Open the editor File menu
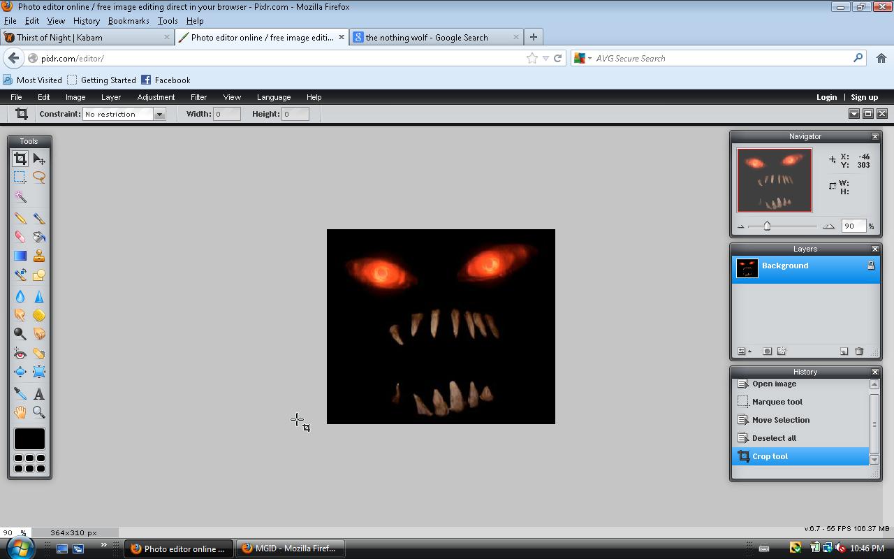Screen dimensions: 894x559 (x=16, y=97)
